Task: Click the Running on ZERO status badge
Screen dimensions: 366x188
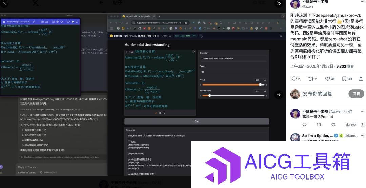Action: click(x=183, y=36)
